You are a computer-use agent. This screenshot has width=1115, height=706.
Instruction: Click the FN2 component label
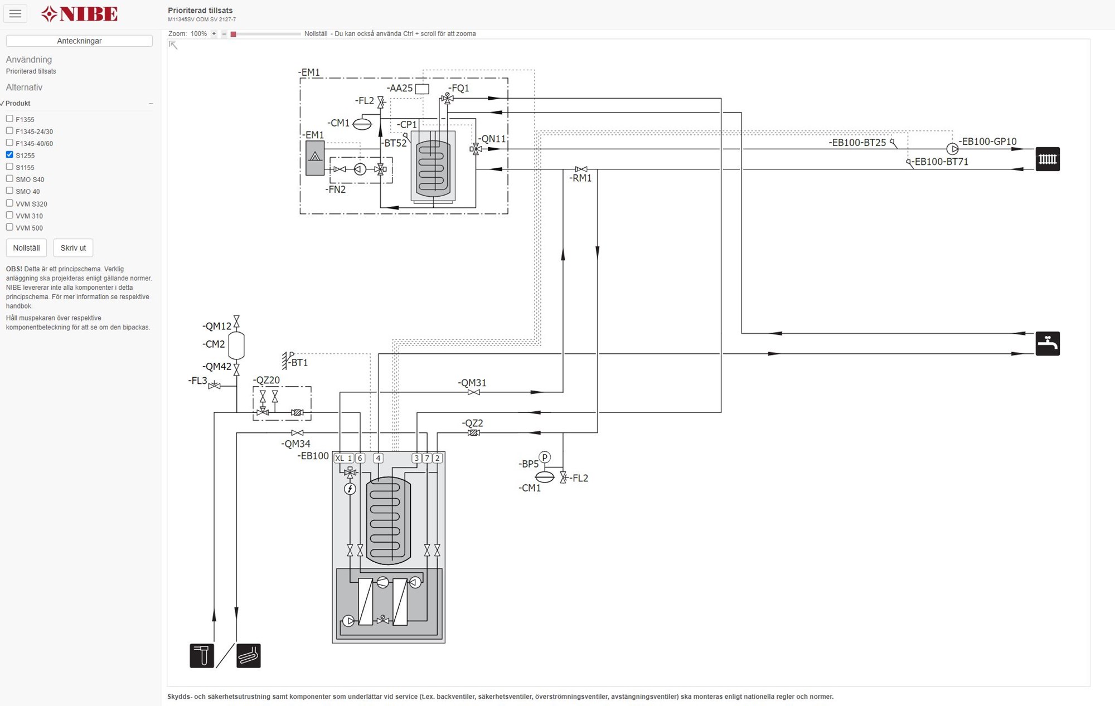click(x=336, y=189)
